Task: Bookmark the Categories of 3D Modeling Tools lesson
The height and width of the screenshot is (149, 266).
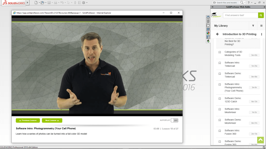Action: [220, 52]
